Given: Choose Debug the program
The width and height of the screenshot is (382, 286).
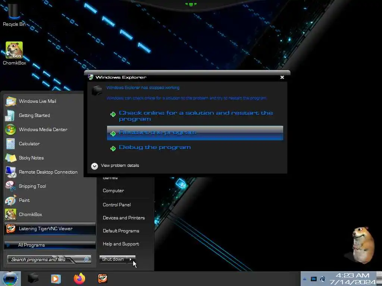Looking at the screenshot, I should tap(195, 147).
